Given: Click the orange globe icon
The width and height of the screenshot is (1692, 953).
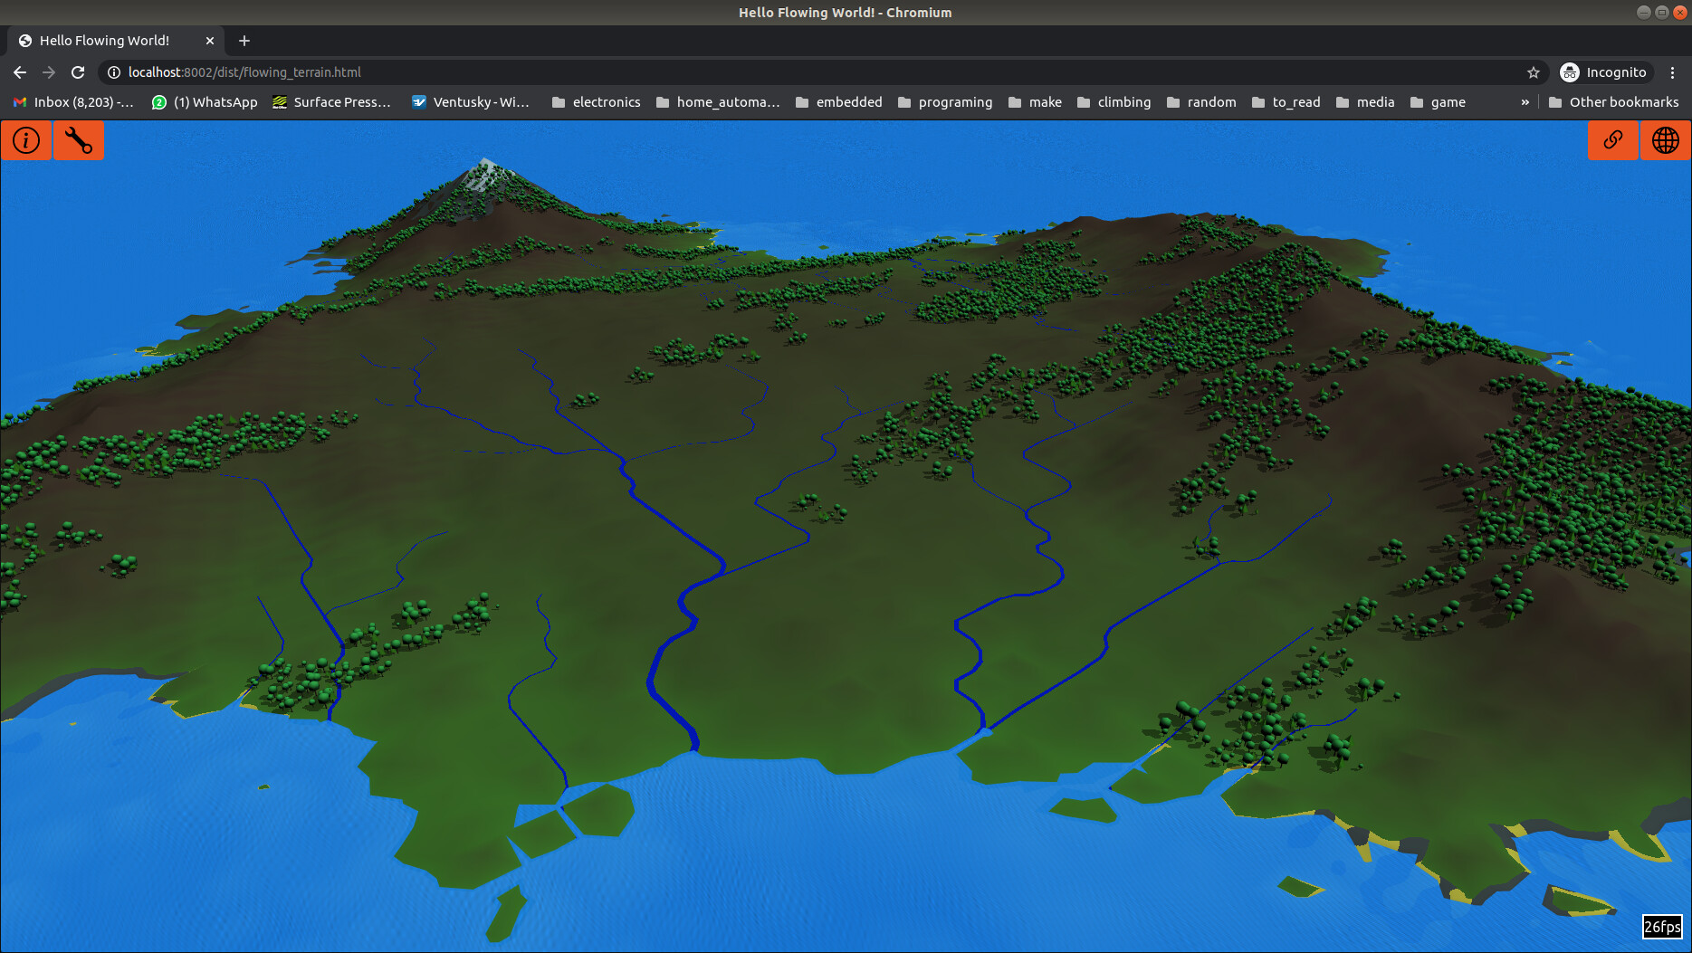Looking at the screenshot, I should pos(1665,140).
